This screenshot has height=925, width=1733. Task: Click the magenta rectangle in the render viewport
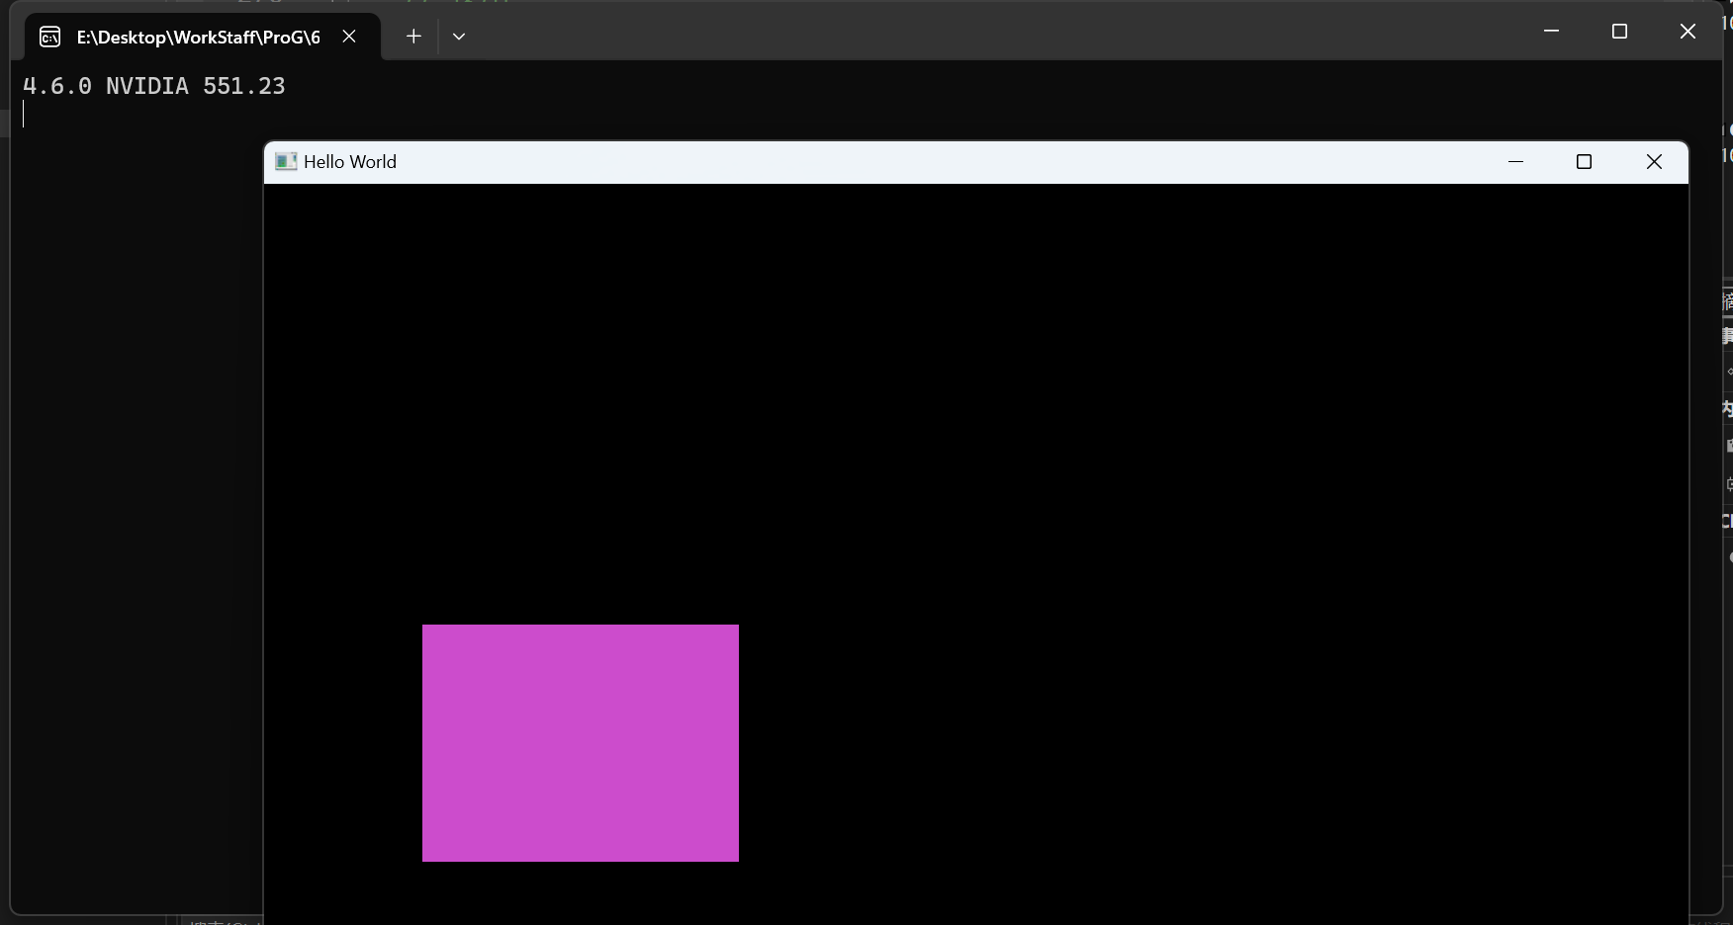[580, 743]
